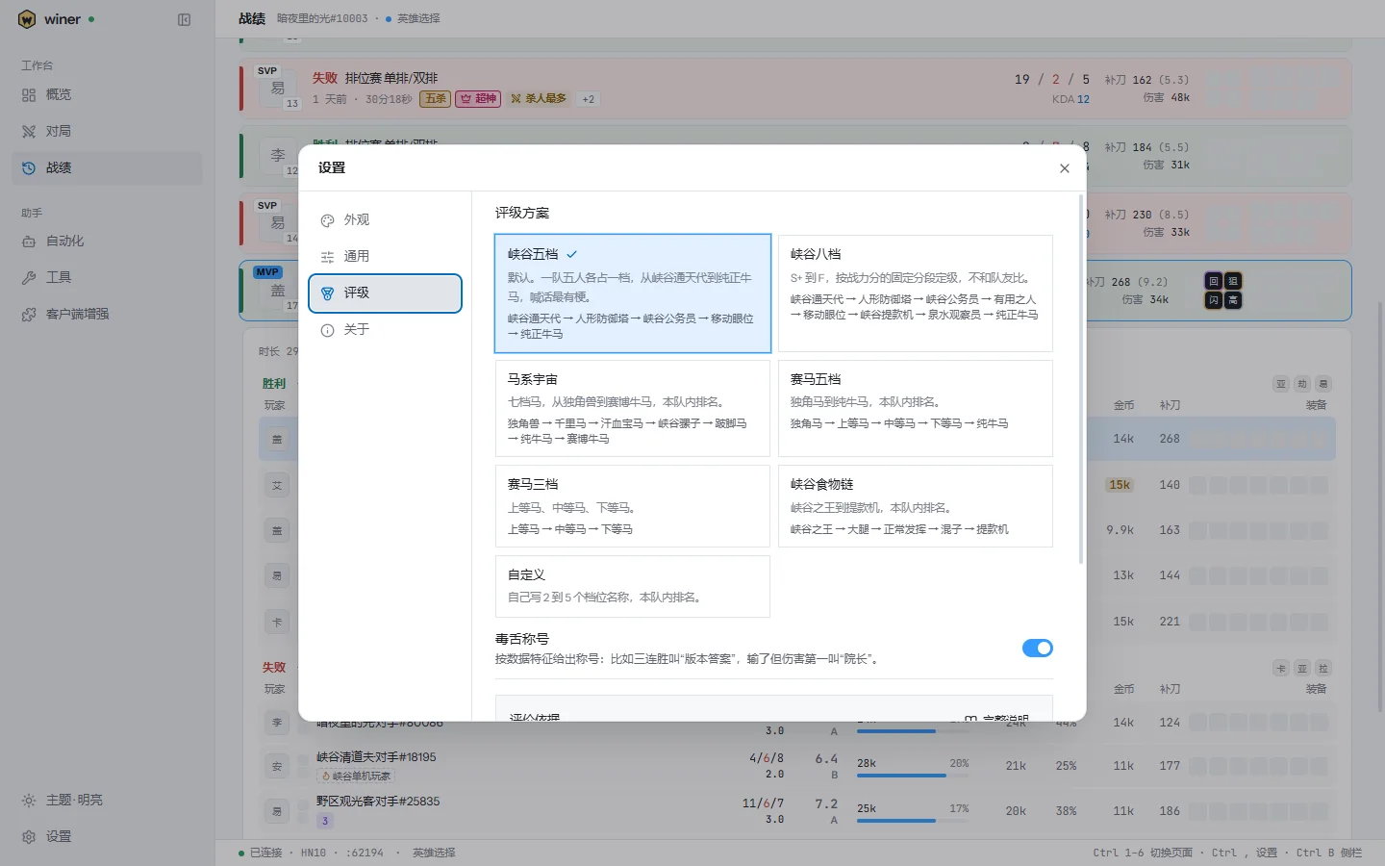Click 已连接 in the status bar
Screen dimensions: 1385x866
click(x=261, y=853)
